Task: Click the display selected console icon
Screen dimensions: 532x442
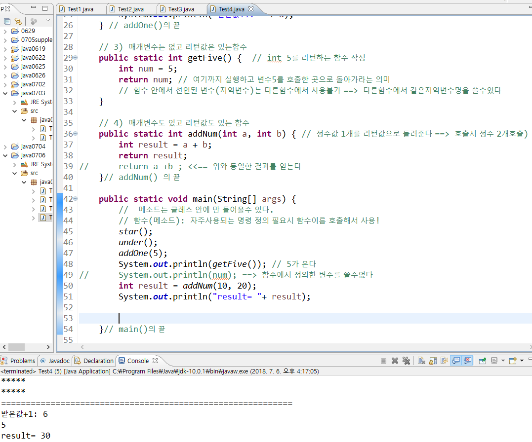Action: coord(494,361)
